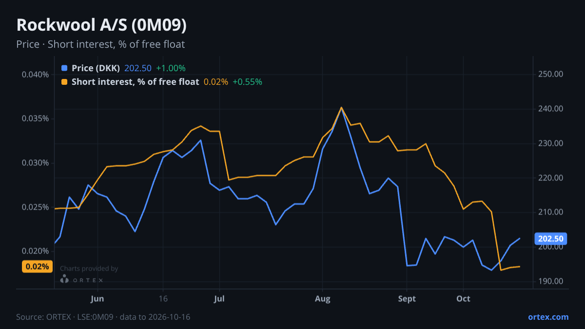Click the Jul x-axis label
The height and width of the screenshot is (329, 585).
pos(219,298)
